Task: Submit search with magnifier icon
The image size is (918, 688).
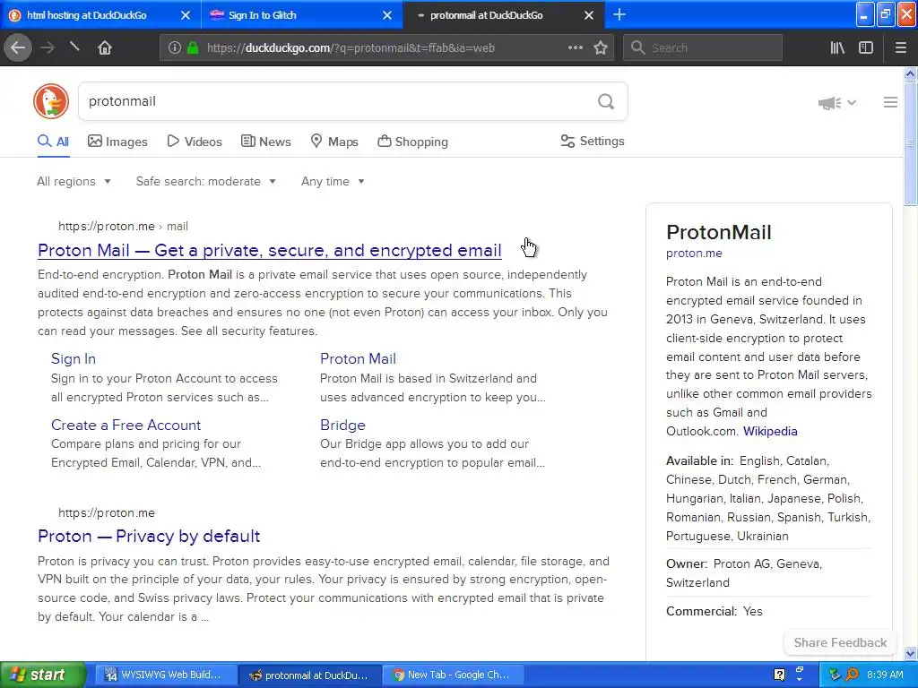Action: (x=606, y=102)
